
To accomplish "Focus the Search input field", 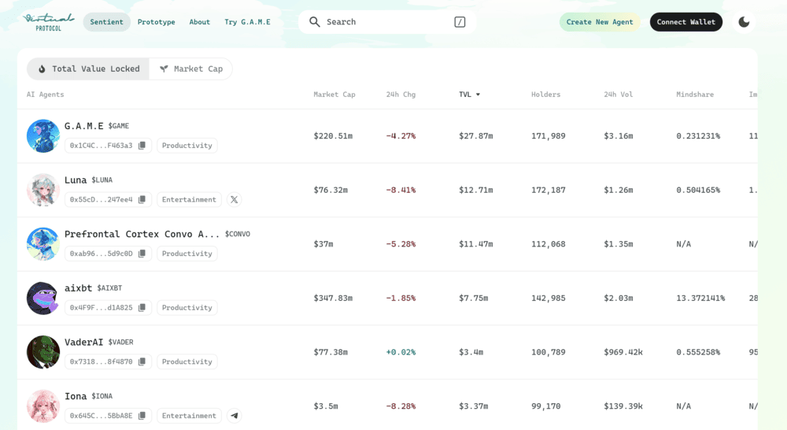I will click(x=386, y=22).
